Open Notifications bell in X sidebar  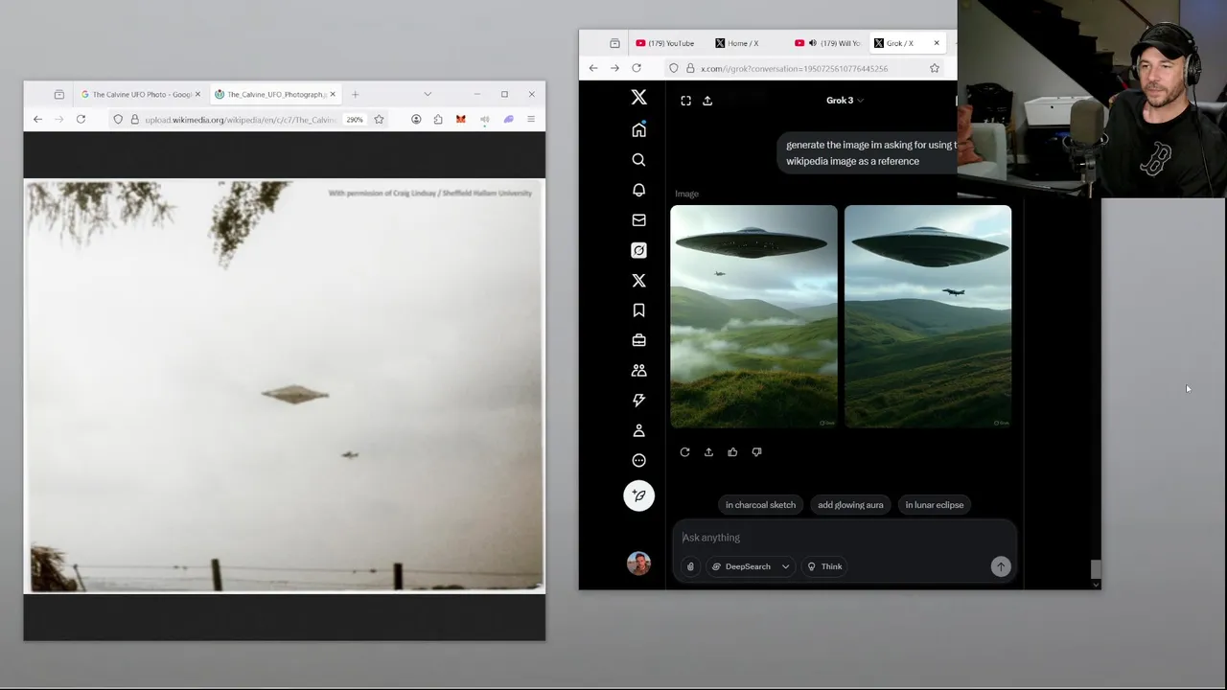[x=638, y=190]
